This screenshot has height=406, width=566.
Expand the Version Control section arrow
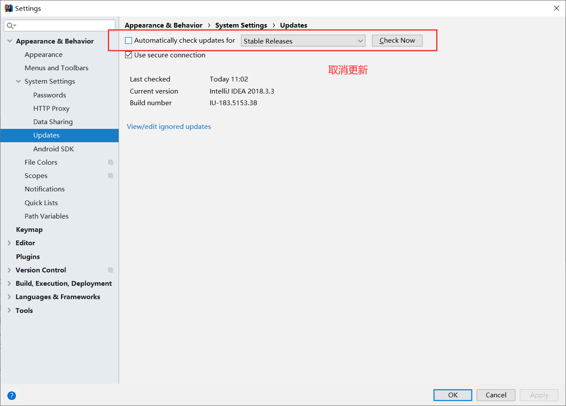tap(9, 270)
